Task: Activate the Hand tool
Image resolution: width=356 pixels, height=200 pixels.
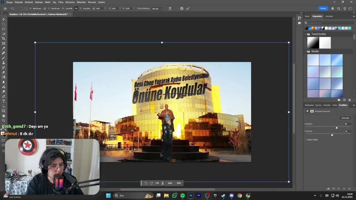Action: point(4,116)
